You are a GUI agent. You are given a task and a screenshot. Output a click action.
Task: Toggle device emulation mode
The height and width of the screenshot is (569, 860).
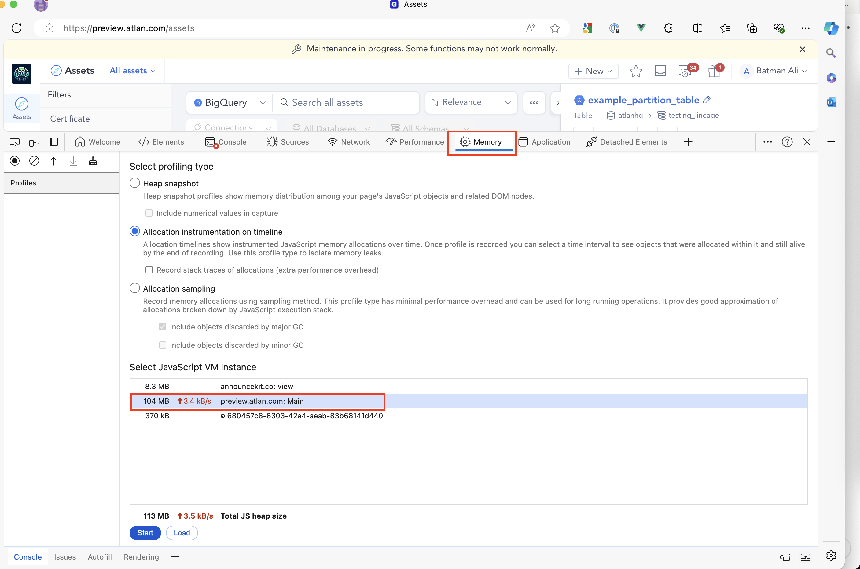34,141
